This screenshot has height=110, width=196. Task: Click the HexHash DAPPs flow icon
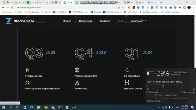coord(127,83)
